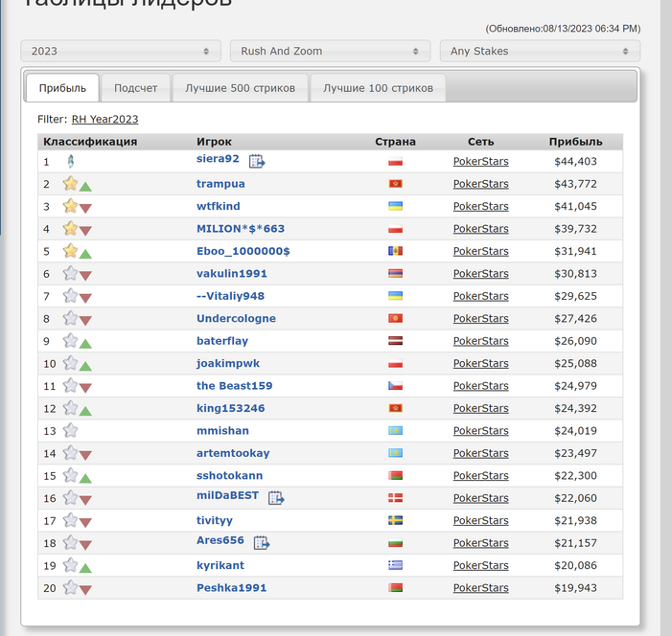This screenshot has height=636, width=671.
Task: Click the $19,943 profit value
Action: [575, 588]
